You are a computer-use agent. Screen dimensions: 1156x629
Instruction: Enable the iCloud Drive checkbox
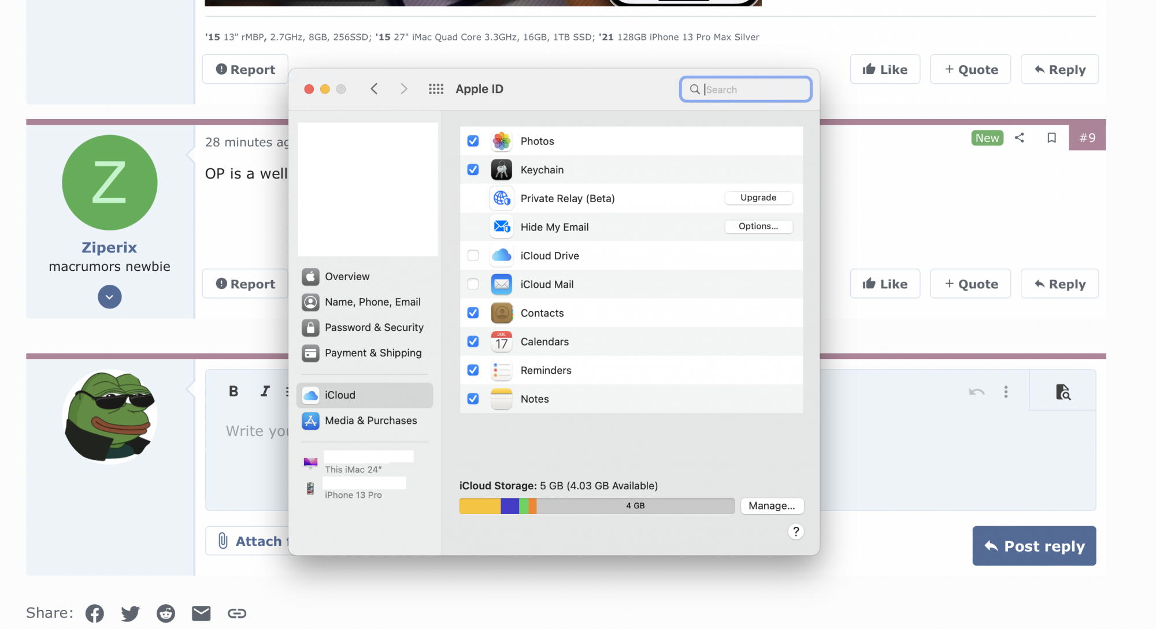click(x=473, y=255)
